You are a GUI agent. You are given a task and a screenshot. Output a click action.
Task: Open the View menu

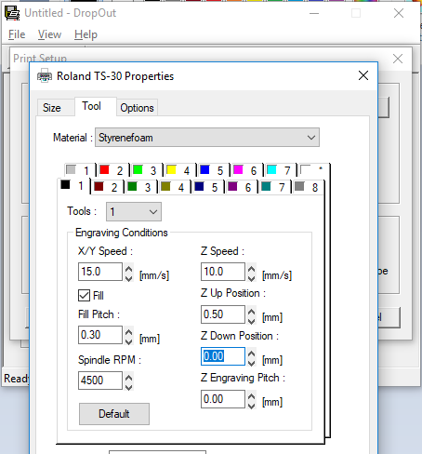49,34
